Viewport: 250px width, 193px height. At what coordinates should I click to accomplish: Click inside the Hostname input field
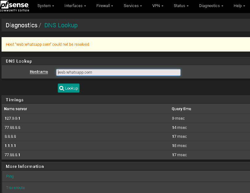coord(118,72)
